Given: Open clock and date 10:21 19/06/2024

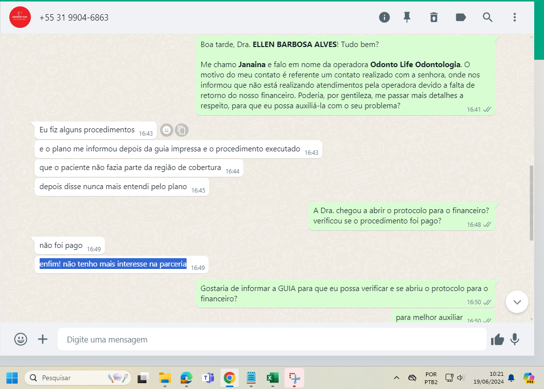Looking at the screenshot, I should (489, 378).
